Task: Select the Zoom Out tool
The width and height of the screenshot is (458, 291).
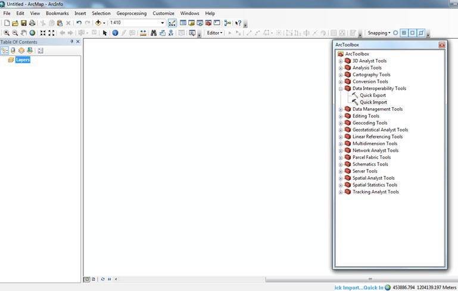Action: pos(15,33)
